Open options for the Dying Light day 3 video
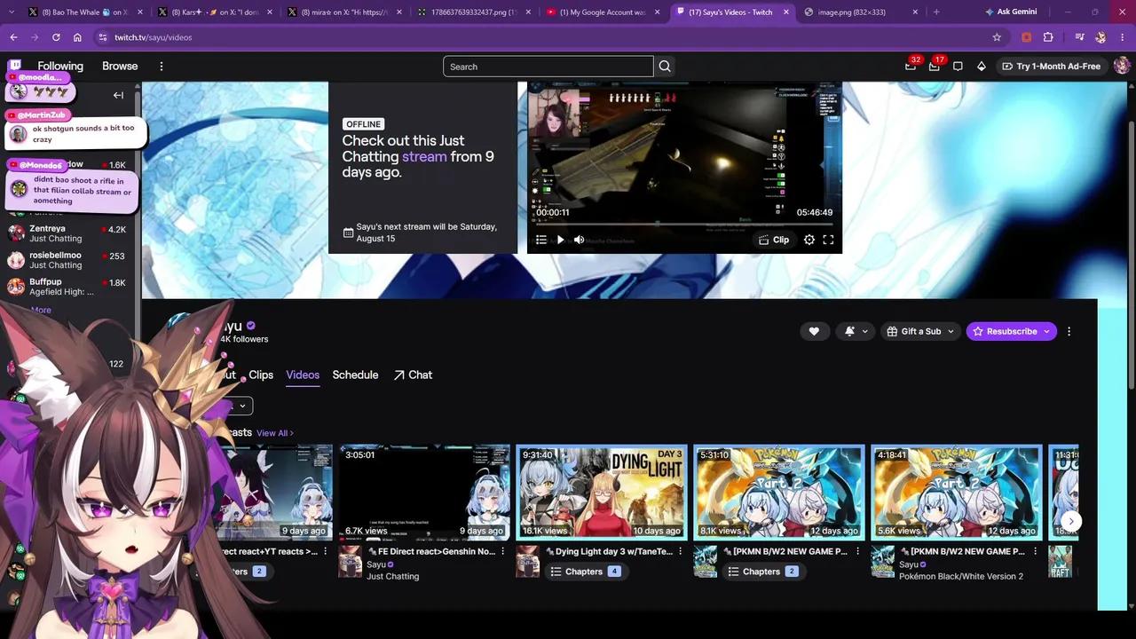The image size is (1136, 639). [681, 551]
